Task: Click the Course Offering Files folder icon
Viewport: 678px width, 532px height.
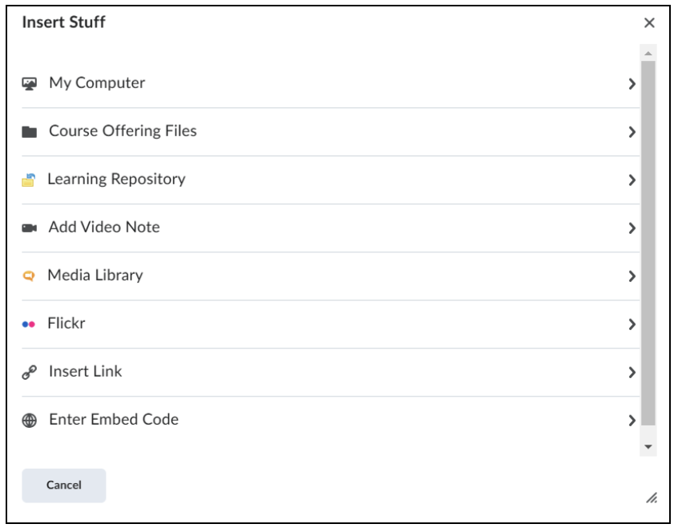Action: pos(30,131)
